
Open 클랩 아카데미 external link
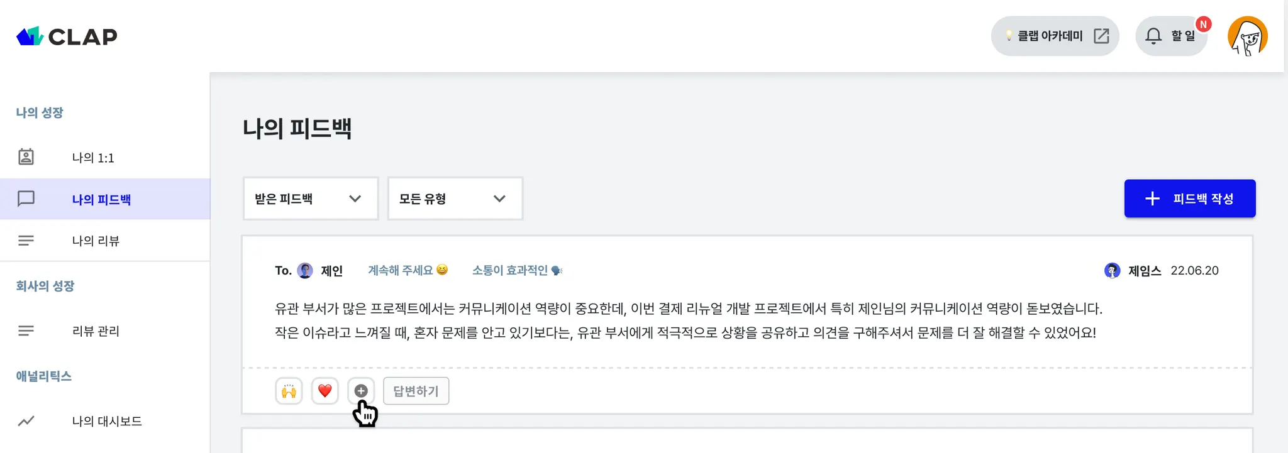click(1055, 36)
